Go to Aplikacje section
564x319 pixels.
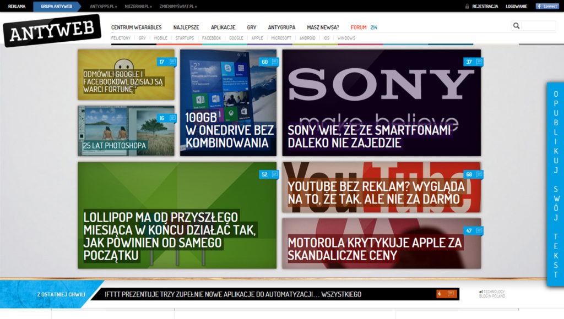[223, 28]
